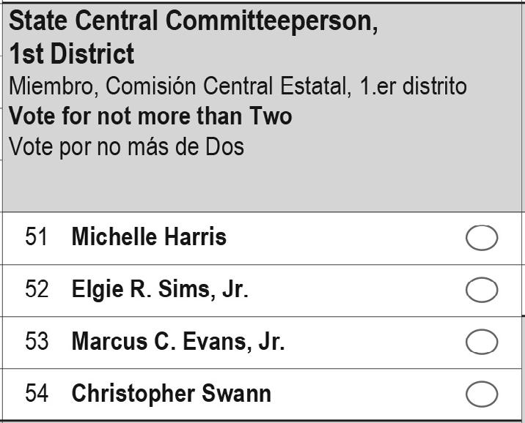Click ballot number 54

[37, 393]
